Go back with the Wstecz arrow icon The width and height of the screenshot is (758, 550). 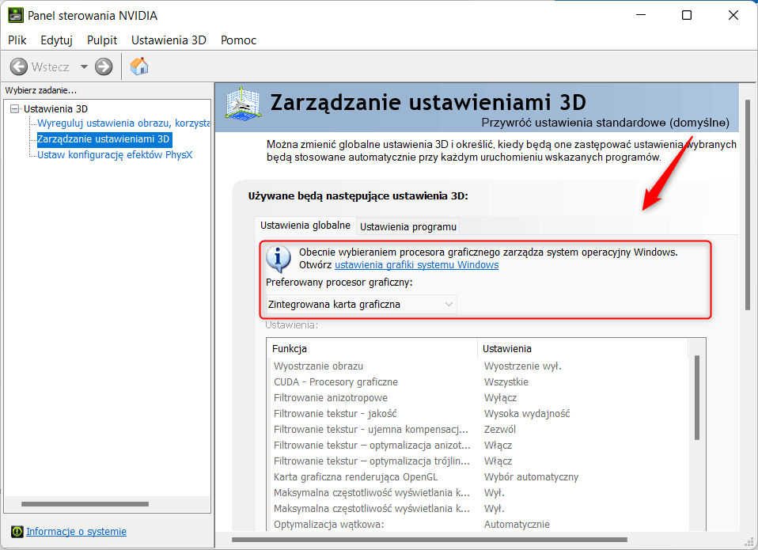[19, 66]
